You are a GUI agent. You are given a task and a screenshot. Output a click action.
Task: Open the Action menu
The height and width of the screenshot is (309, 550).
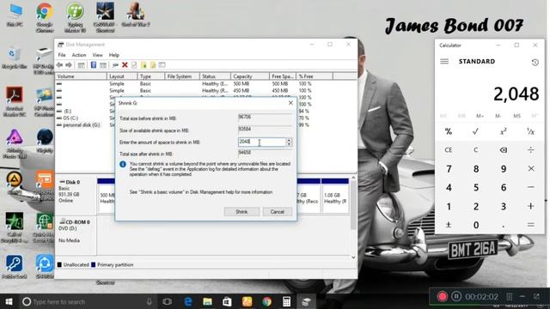79,55
